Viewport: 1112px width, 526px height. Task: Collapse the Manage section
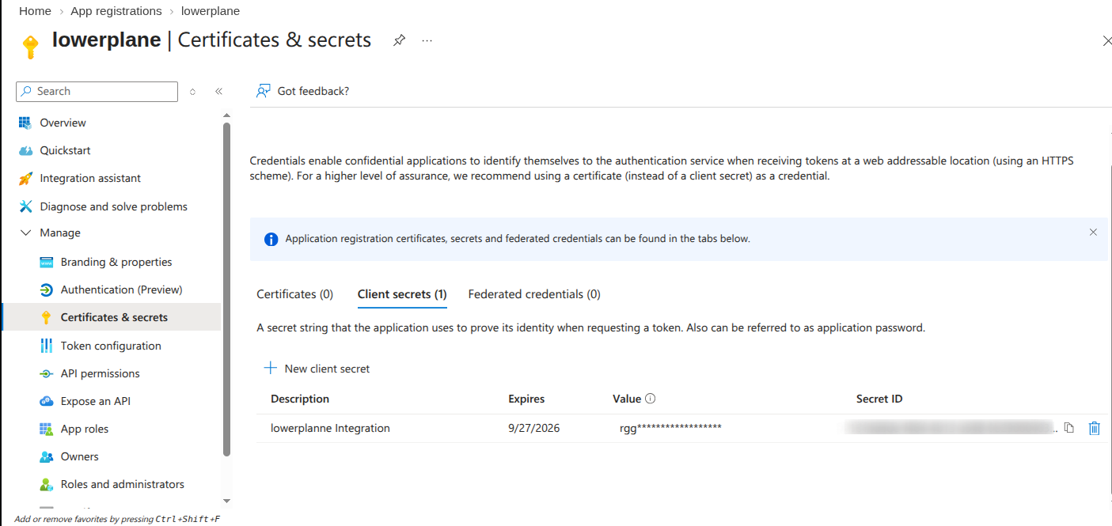click(x=25, y=233)
